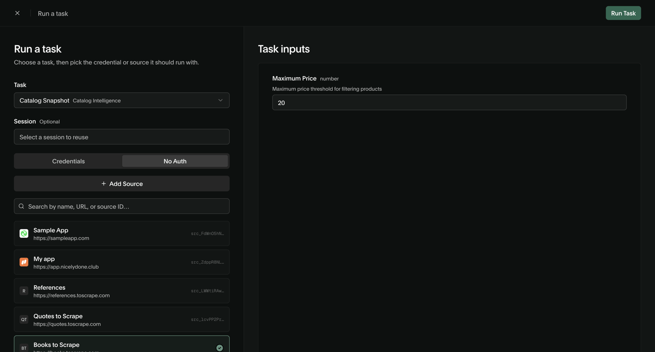Select the My app source
Screen dimensions: 655x352
pos(122,262)
